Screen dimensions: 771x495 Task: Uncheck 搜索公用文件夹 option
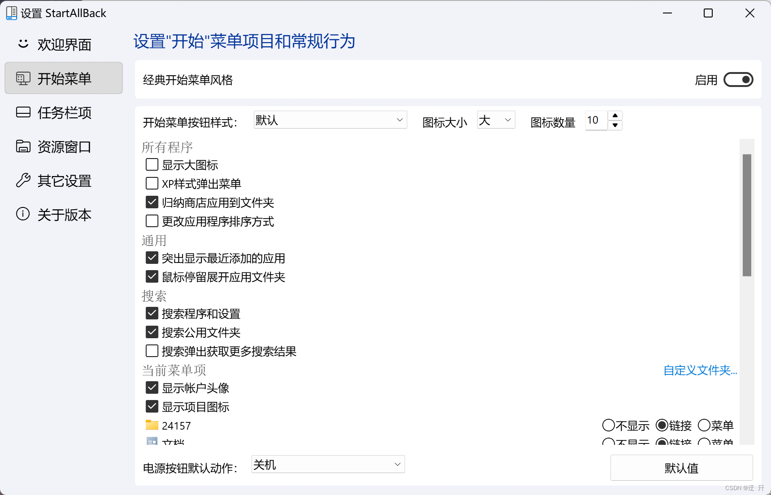(152, 332)
